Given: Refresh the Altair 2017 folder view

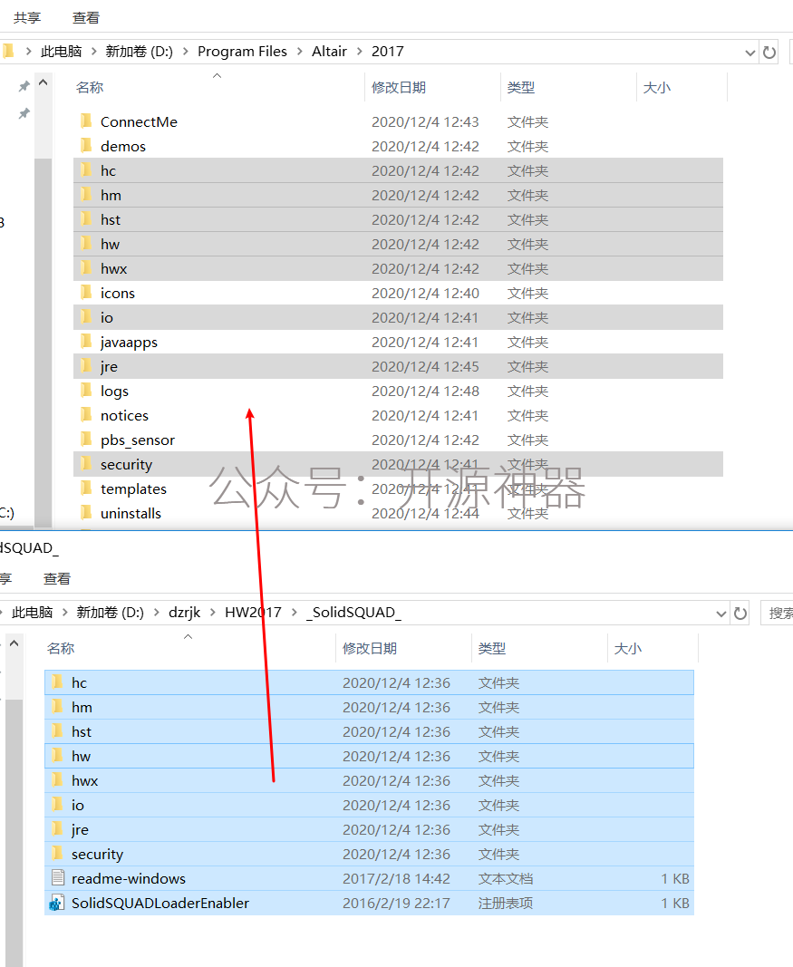Looking at the screenshot, I should 769,52.
